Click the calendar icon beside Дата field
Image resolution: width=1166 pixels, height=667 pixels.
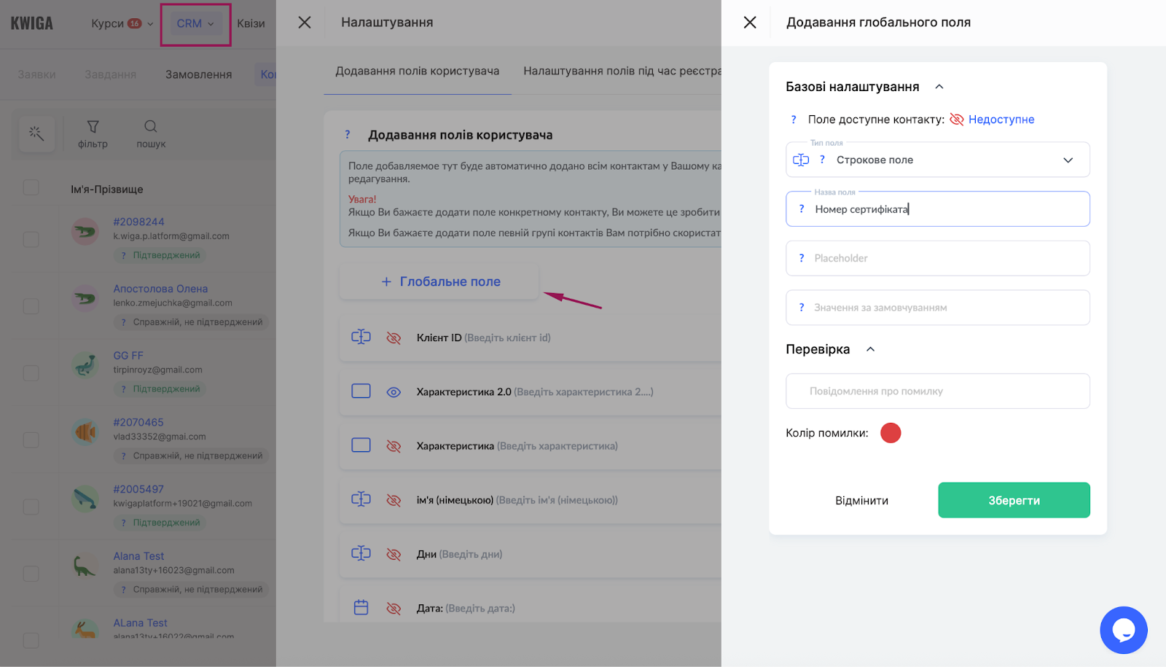pos(361,607)
